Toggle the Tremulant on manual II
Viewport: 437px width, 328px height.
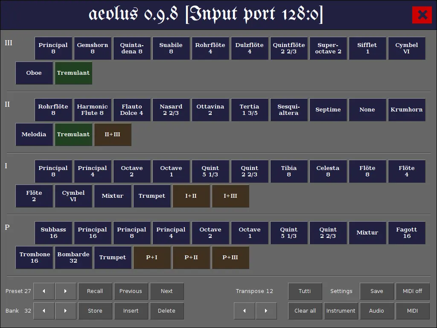tap(73, 135)
